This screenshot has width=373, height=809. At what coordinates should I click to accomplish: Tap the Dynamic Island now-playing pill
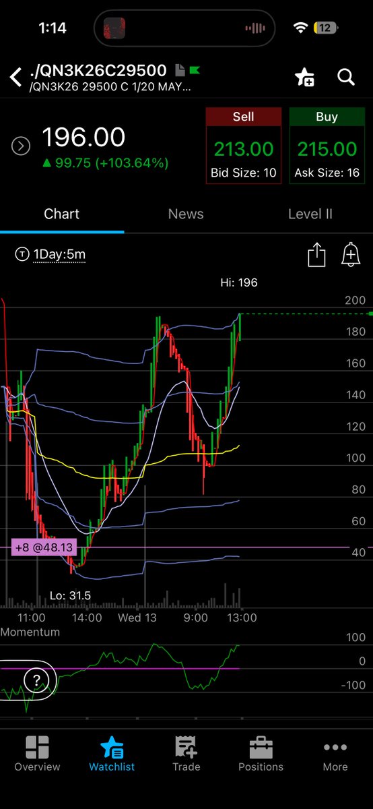point(186,28)
